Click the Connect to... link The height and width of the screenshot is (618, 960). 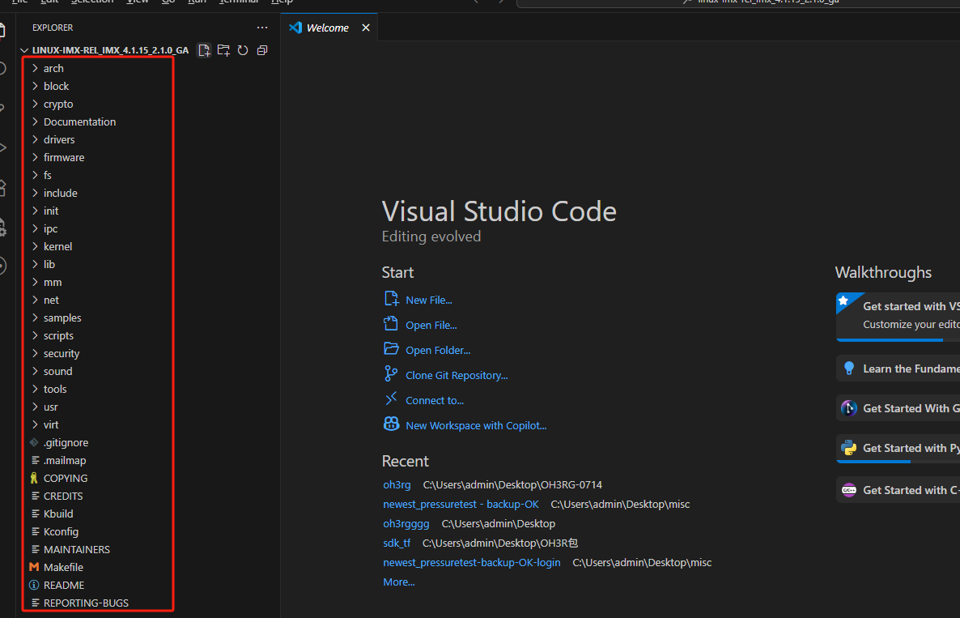(x=435, y=401)
